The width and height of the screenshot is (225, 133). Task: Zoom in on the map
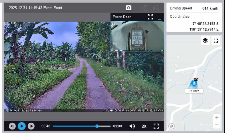click(217, 118)
